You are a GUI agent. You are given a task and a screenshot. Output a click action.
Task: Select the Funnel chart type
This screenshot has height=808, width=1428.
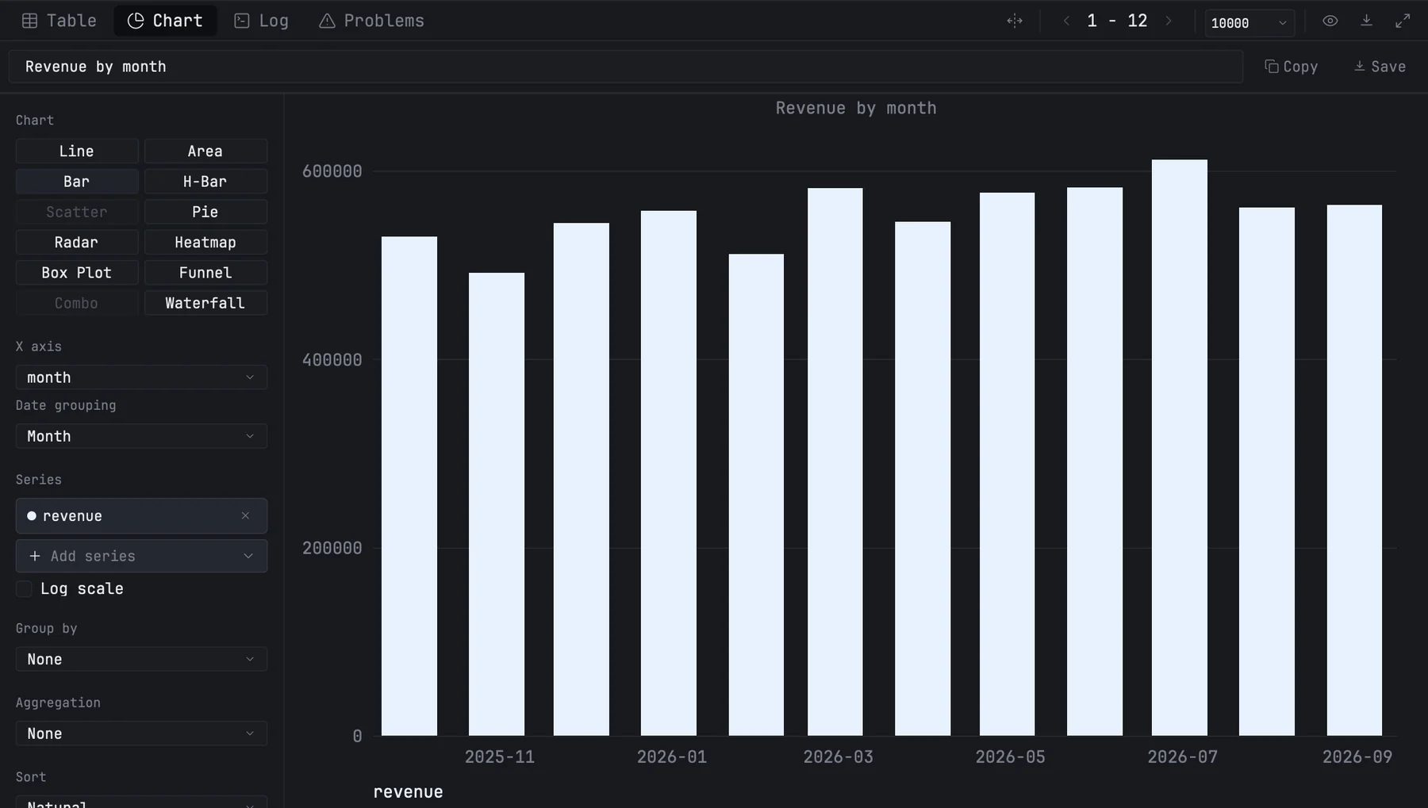pos(205,273)
